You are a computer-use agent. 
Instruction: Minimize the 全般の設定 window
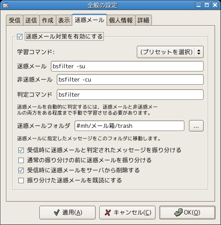coord(199,5)
